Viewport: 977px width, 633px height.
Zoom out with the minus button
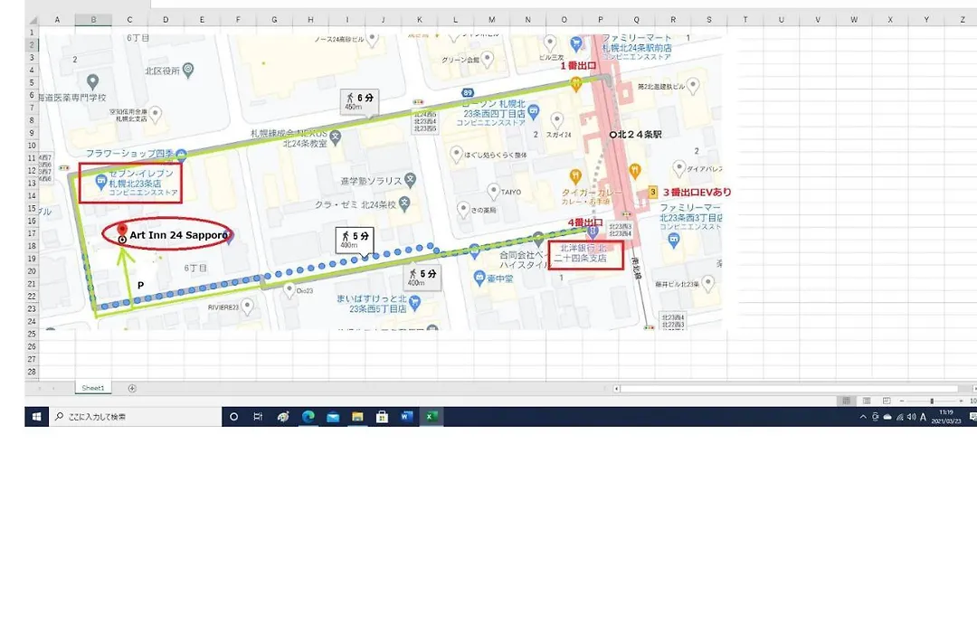point(902,401)
